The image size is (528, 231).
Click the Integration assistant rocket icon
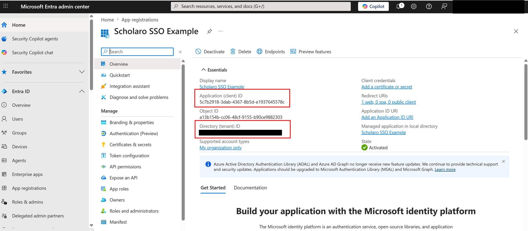[104, 86]
